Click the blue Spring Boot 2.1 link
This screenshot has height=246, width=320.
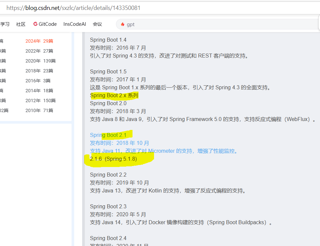(x=108, y=135)
